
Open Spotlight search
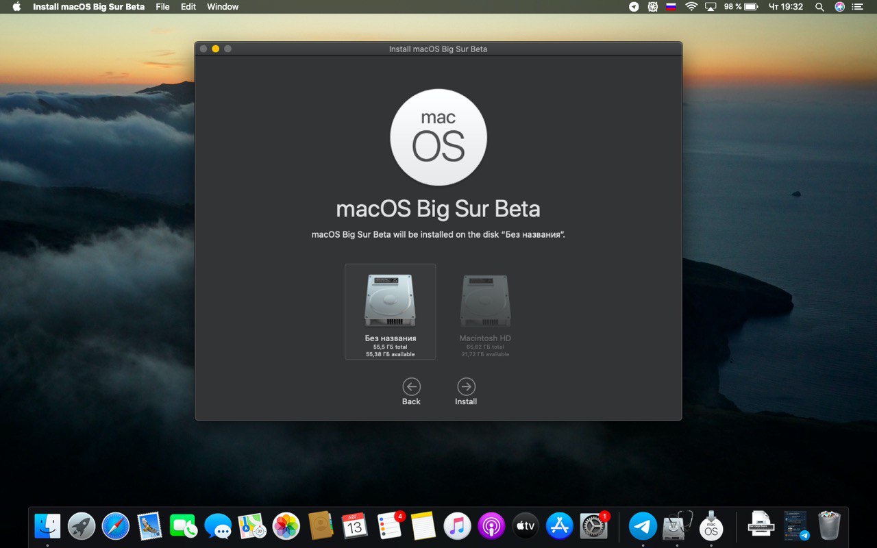[819, 7]
